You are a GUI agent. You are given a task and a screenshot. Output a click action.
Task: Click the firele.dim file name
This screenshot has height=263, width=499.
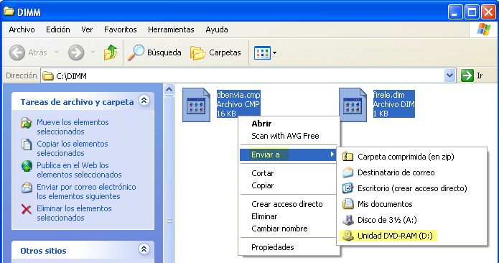click(388, 95)
